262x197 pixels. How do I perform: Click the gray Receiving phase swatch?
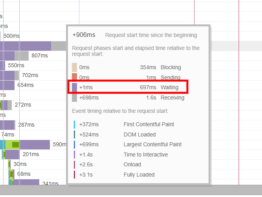[x=75, y=98]
